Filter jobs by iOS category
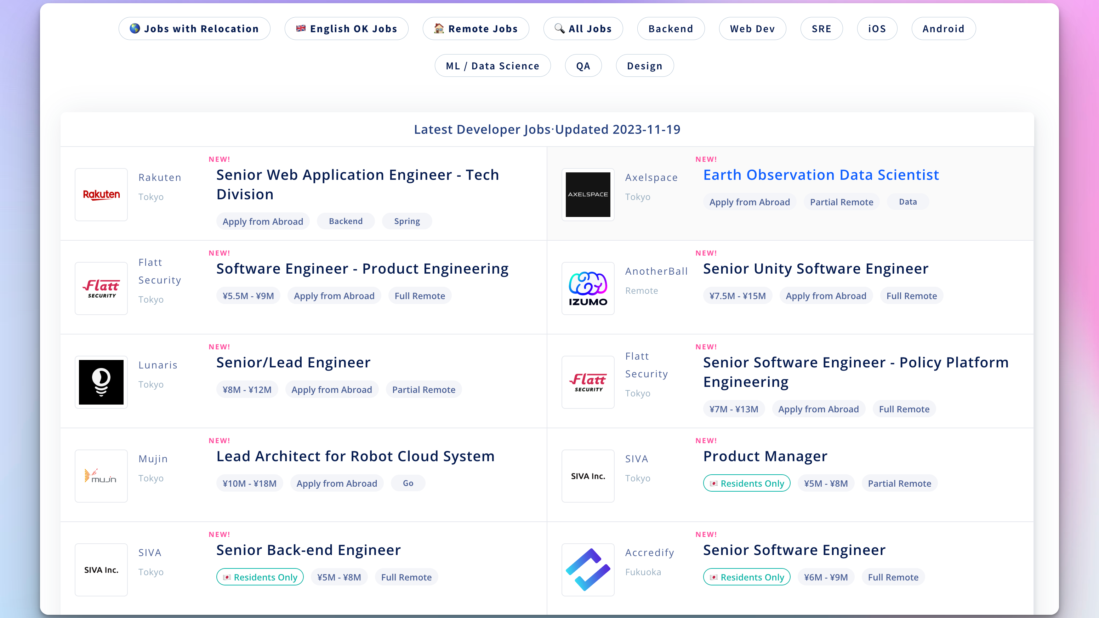 [877, 29]
